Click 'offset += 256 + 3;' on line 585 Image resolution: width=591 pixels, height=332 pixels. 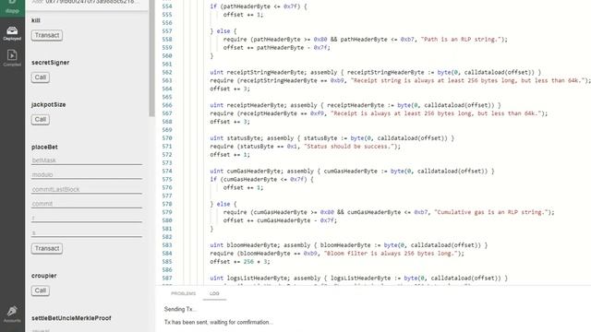pos(240,262)
